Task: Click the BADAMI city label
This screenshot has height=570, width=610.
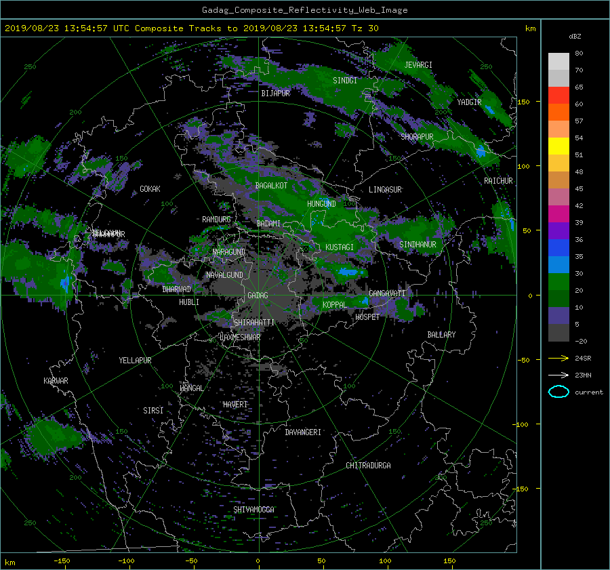Action: (x=268, y=224)
